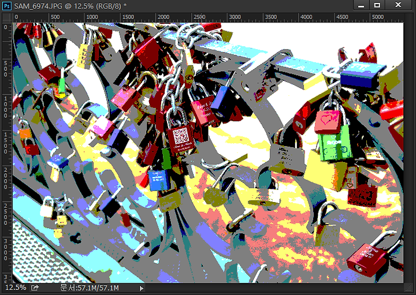Click the ruler origin corner box
416x295 pixels.
click(7, 17)
